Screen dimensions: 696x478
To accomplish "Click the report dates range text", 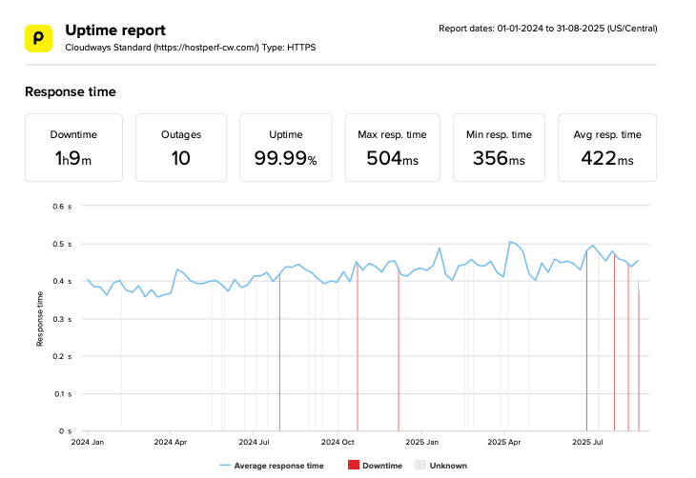I will [547, 29].
